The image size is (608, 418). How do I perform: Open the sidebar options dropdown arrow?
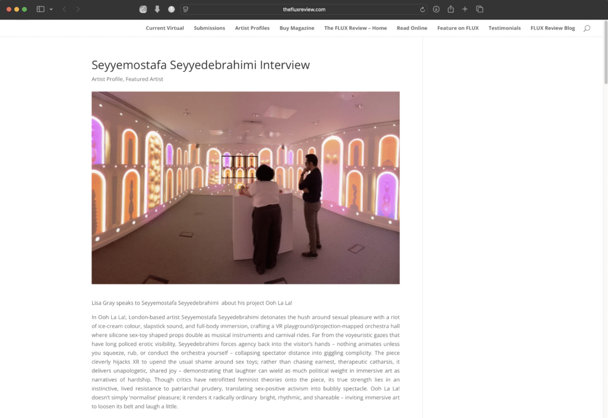(x=51, y=9)
